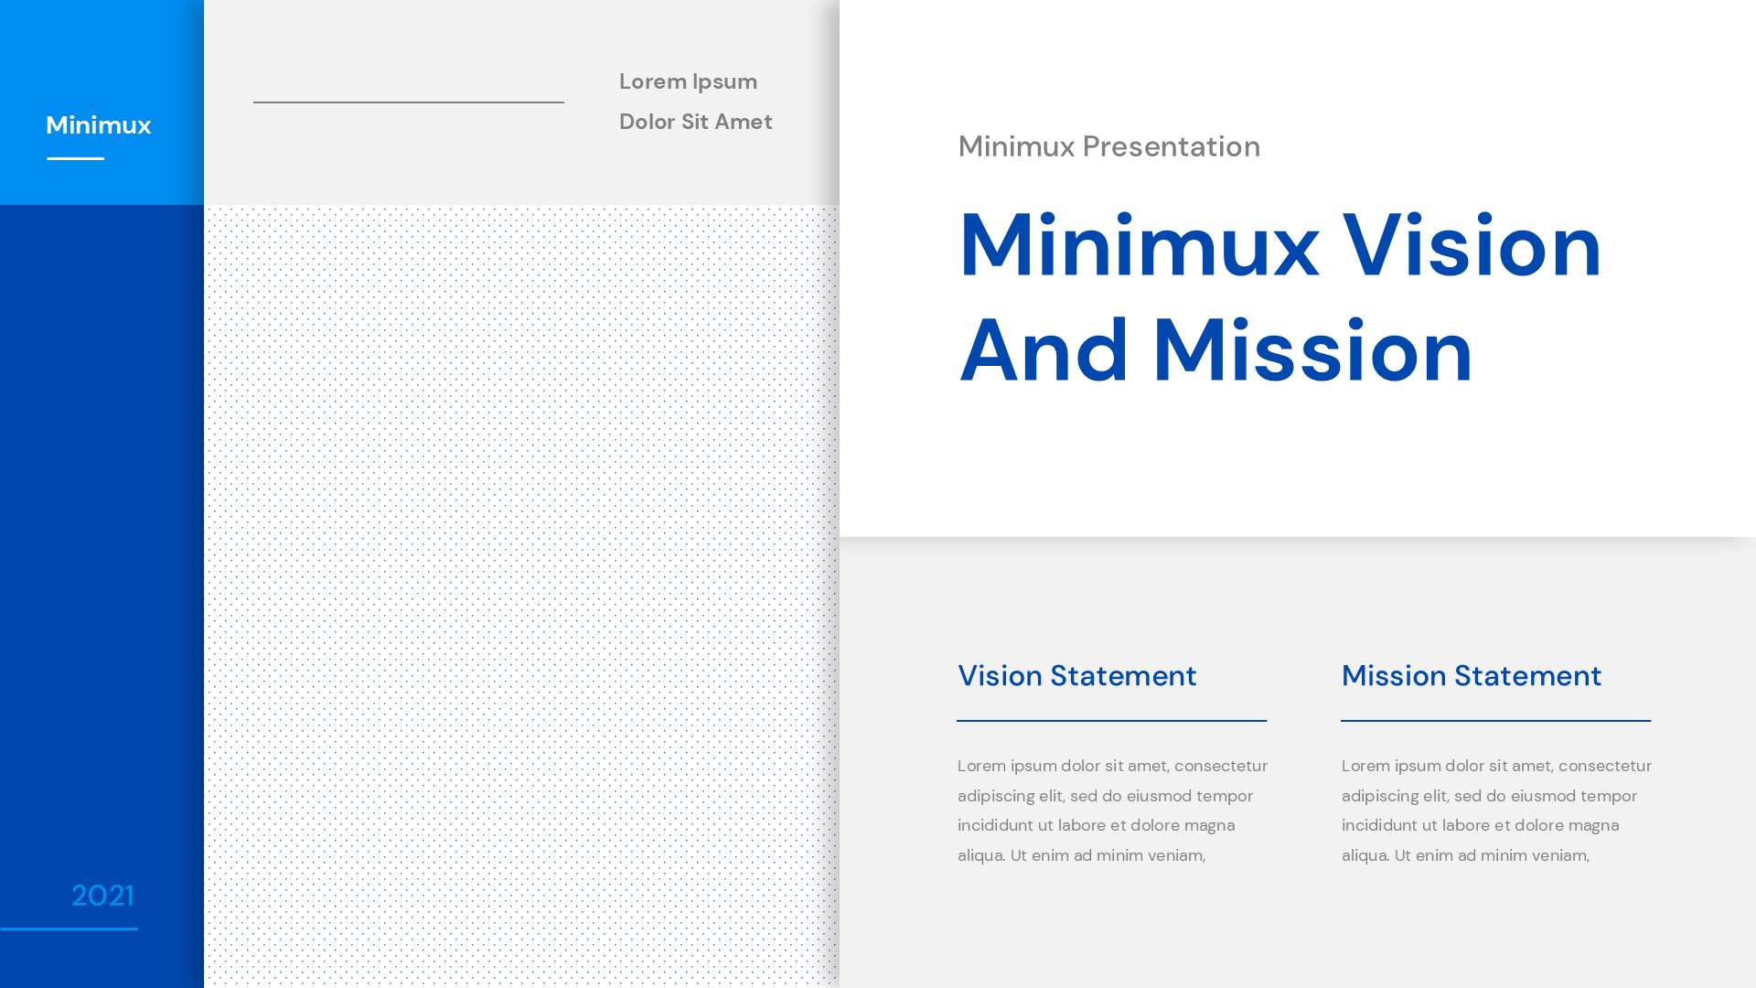Click the dark blue sidebar panel
The image size is (1756, 988).
102,549
